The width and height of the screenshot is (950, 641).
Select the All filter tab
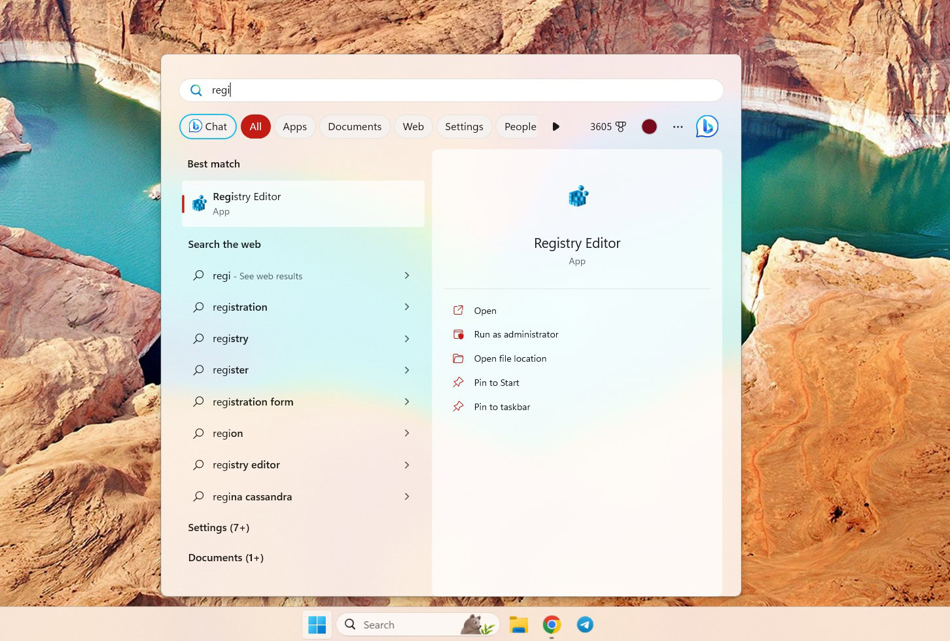256,127
